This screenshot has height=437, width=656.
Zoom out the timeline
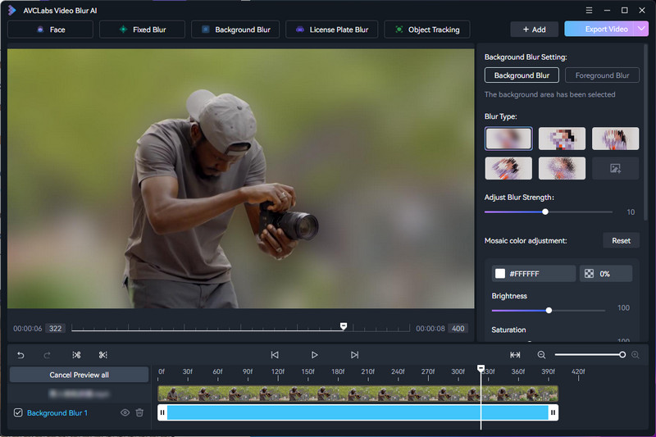click(x=541, y=355)
